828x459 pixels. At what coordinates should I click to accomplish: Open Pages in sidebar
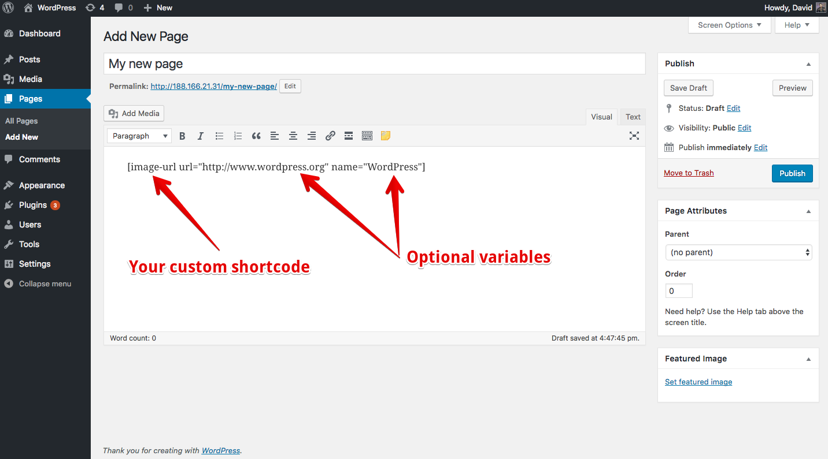45,99
